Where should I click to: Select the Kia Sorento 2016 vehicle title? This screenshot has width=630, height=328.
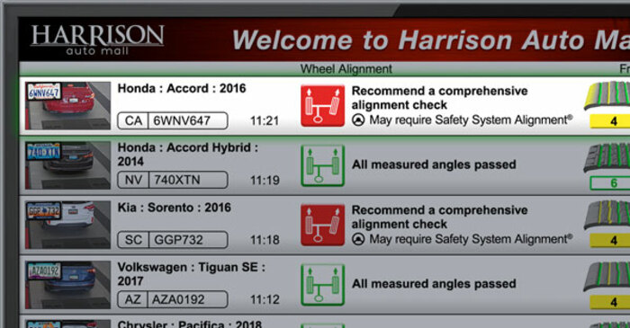[175, 208]
